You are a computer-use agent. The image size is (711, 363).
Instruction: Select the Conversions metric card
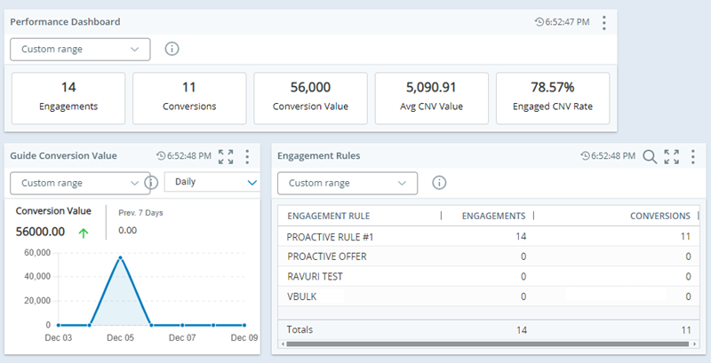189,99
